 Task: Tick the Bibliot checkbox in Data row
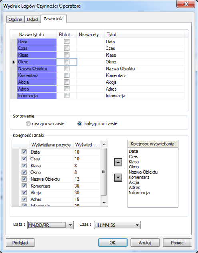66,42
